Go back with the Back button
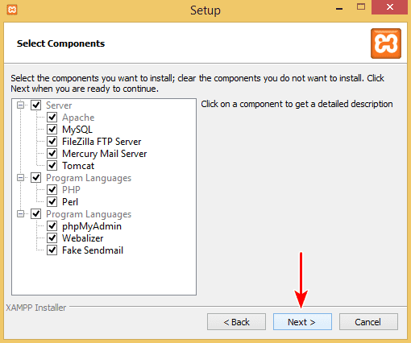This screenshot has height=343, width=411. point(236,321)
